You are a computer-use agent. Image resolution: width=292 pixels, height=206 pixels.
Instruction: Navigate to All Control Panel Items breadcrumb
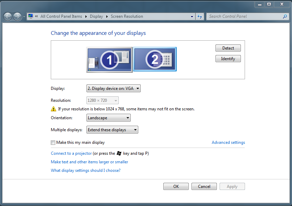click(x=62, y=16)
